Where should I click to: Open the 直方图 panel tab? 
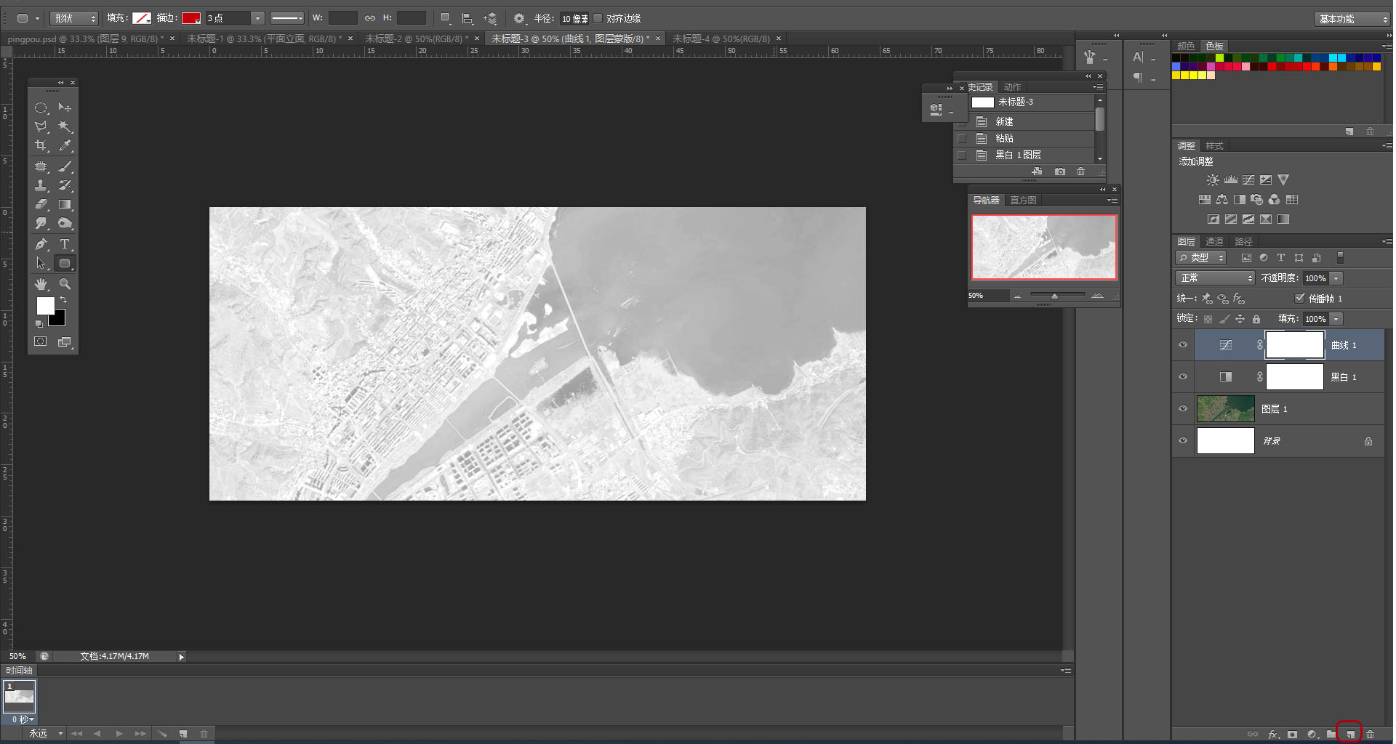pos(1023,201)
